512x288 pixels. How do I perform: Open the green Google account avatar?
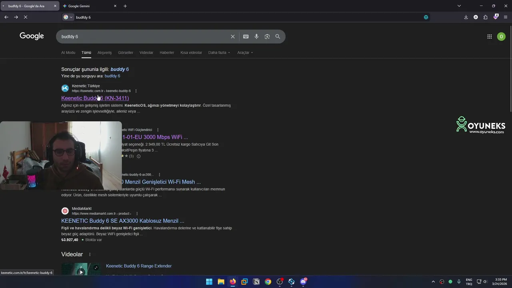click(501, 36)
